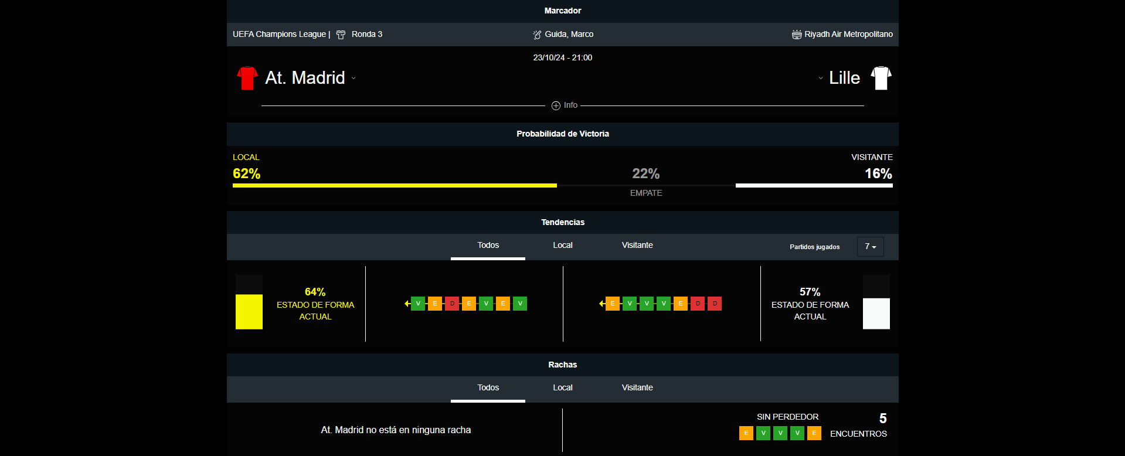Switch to the Local tab under Rachas
1125x456 pixels.
562,388
